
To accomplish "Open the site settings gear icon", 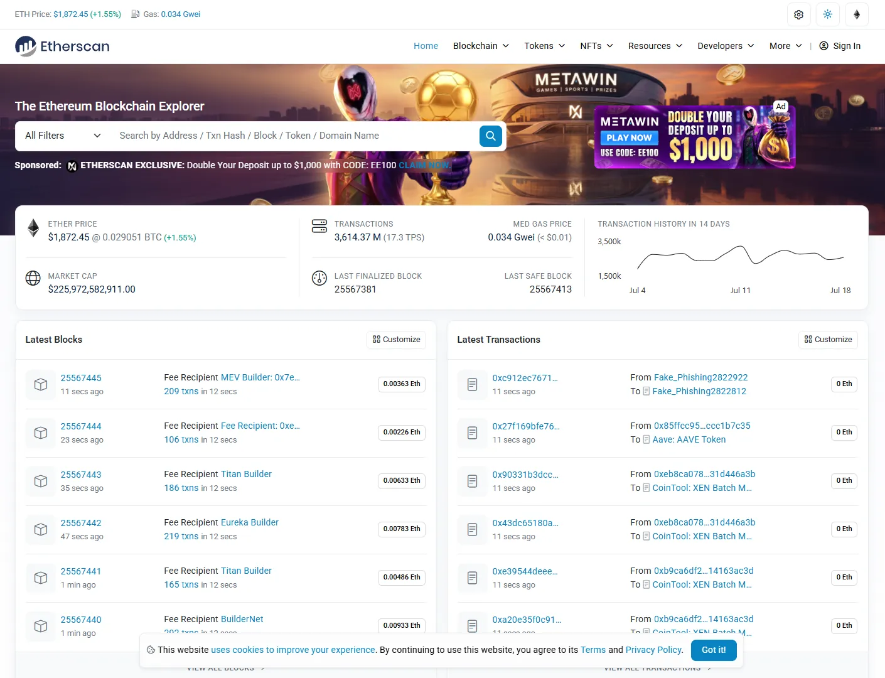I will click(x=798, y=14).
